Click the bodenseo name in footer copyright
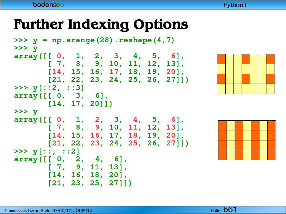The width and height of the screenshot is (286, 214). coord(17,211)
